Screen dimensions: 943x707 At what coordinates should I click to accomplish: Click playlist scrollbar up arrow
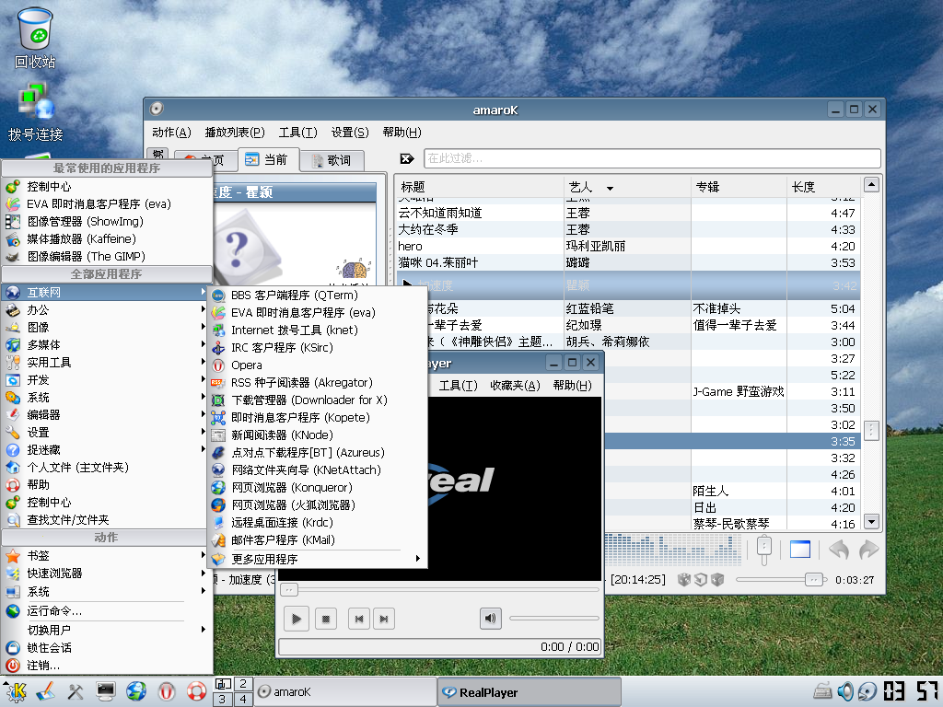871,184
